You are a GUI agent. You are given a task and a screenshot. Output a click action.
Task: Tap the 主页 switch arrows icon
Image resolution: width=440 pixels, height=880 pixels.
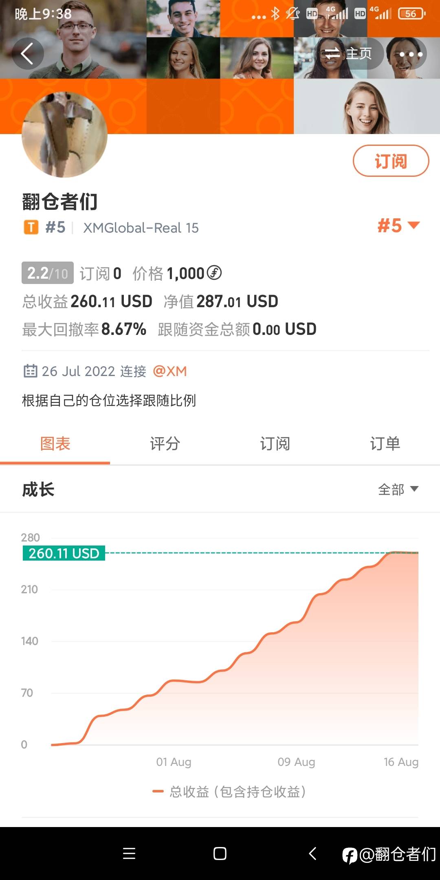[x=332, y=53]
